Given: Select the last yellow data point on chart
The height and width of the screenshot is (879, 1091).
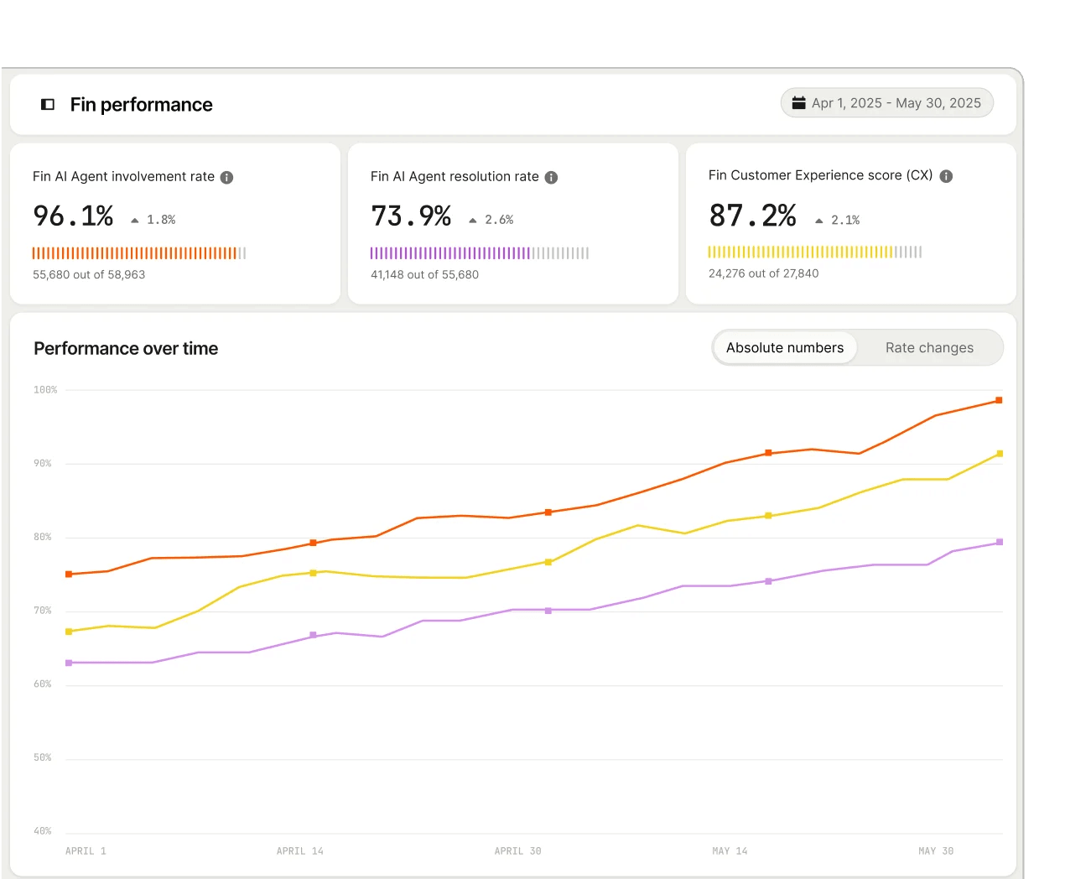Looking at the screenshot, I should (1000, 454).
